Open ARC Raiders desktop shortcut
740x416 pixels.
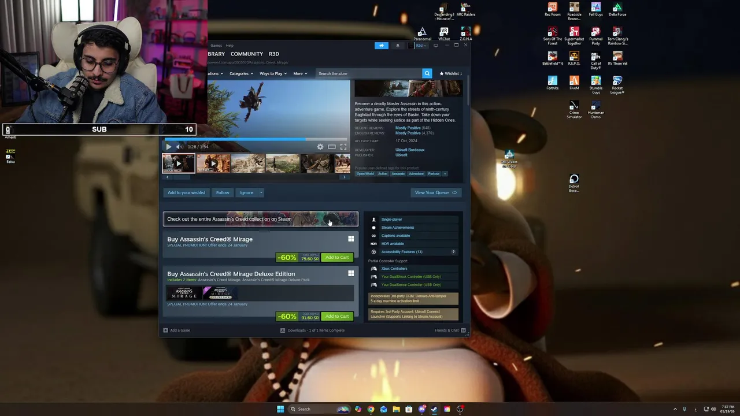click(466, 10)
